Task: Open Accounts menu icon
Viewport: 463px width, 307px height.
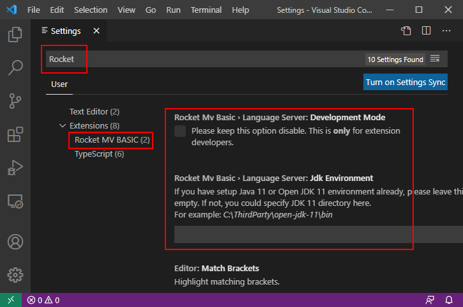Action: [x=15, y=242]
